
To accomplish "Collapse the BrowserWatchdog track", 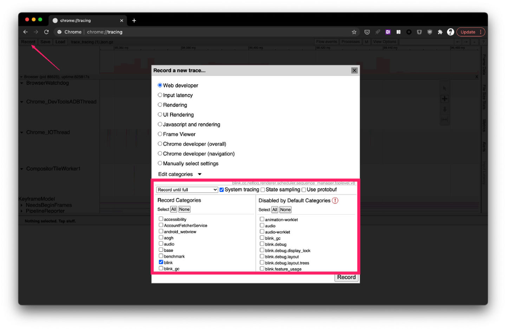I will 22,83.
